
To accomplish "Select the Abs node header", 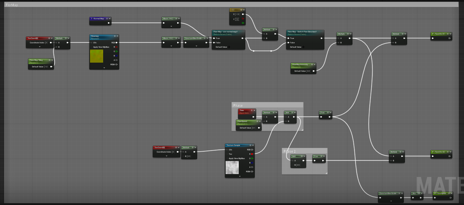I will 417,193.
